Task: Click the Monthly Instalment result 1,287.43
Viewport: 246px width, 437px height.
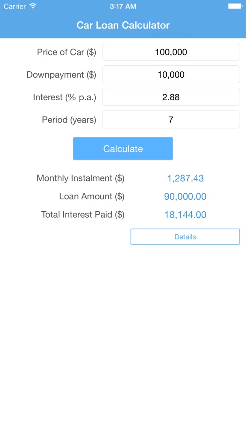Action: coord(185,178)
